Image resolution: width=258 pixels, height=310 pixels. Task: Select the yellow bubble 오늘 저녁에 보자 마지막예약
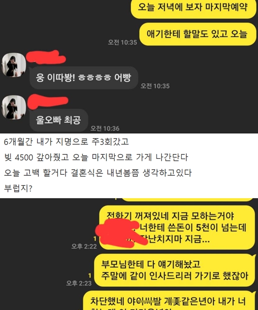[x=193, y=8]
